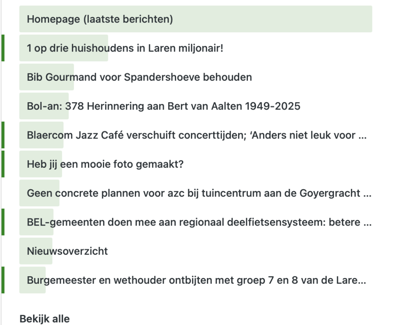Select the Geen concrete plannen voor azc article

tap(199, 193)
